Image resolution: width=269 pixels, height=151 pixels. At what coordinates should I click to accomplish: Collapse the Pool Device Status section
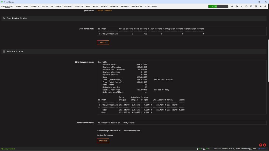[x=17, y=18]
